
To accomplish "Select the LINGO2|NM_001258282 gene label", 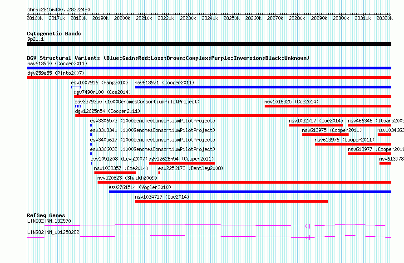I will coord(53,232).
